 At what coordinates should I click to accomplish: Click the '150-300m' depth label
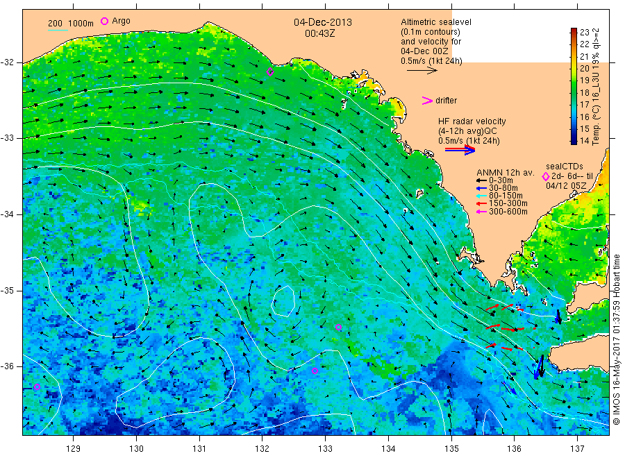pyautogui.click(x=508, y=203)
